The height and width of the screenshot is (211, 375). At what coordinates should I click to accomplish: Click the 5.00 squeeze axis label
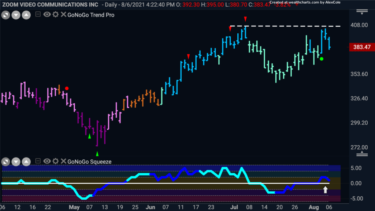tap(356, 168)
